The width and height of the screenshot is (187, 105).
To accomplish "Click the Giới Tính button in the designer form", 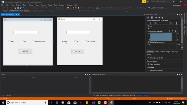I will [x=25, y=51].
